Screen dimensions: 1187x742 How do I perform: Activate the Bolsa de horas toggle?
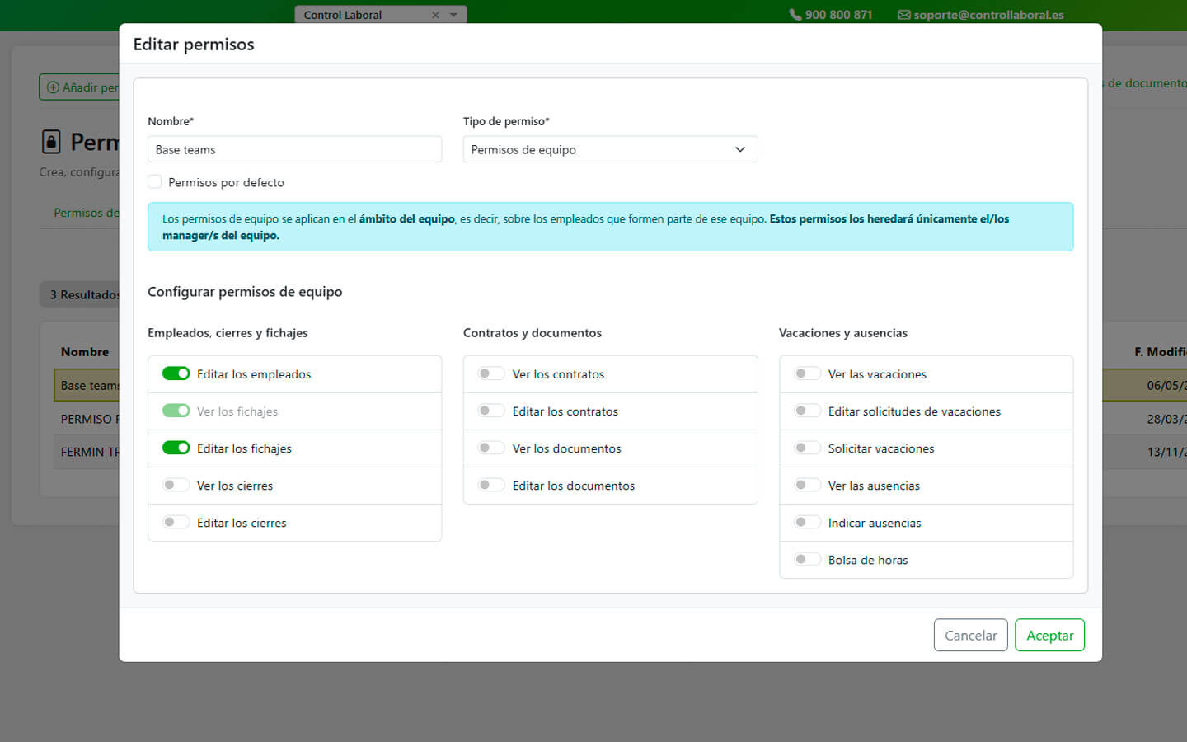pyautogui.click(x=807, y=559)
